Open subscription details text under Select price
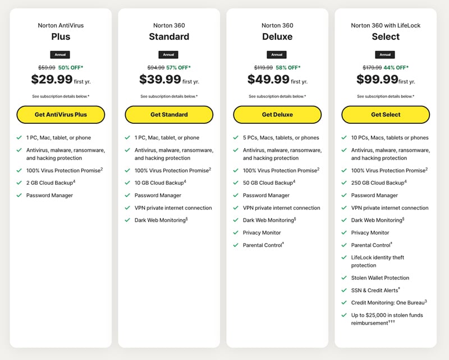The image size is (449, 360). point(386,96)
